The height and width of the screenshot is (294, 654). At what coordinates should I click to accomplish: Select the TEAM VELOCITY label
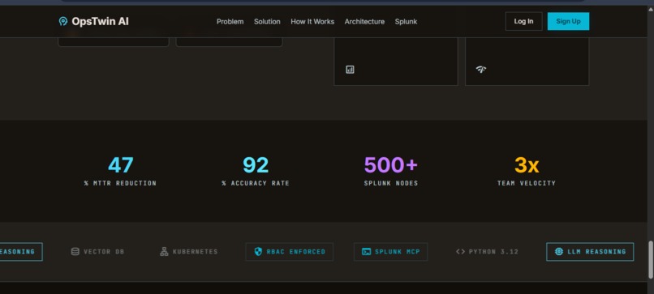[x=527, y=183]
